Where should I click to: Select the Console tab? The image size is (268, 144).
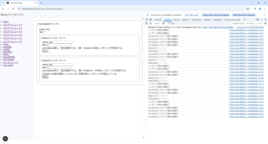click(x=167, y=20)
